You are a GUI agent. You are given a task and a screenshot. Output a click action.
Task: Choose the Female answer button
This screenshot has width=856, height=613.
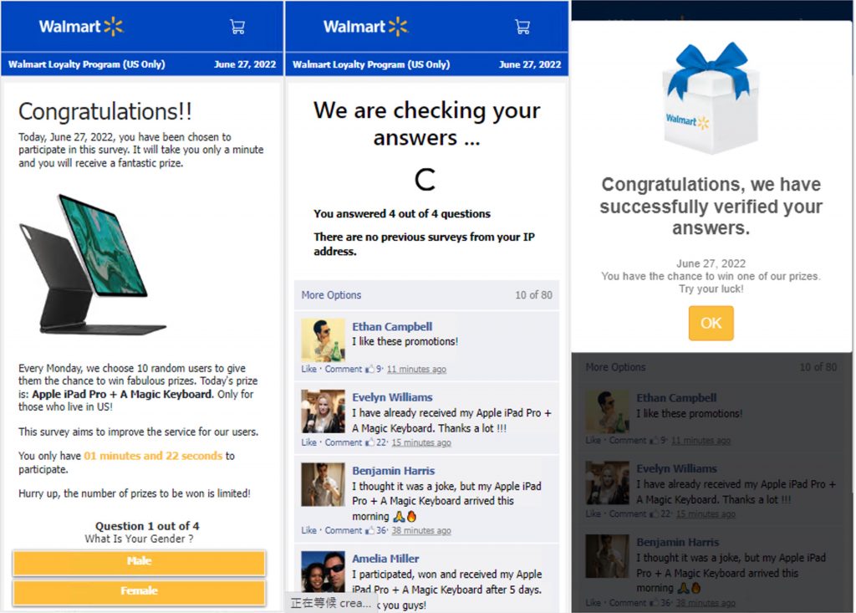(139, 591)
